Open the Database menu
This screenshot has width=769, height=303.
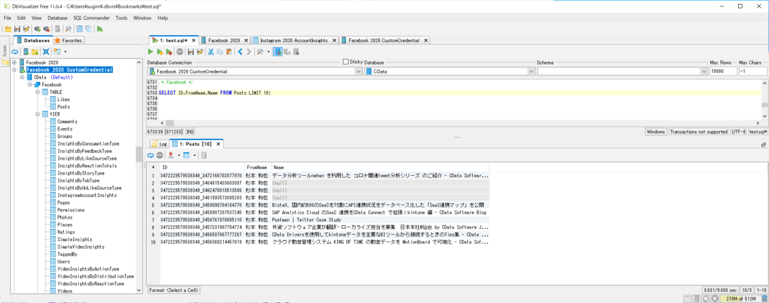point(58,18)
